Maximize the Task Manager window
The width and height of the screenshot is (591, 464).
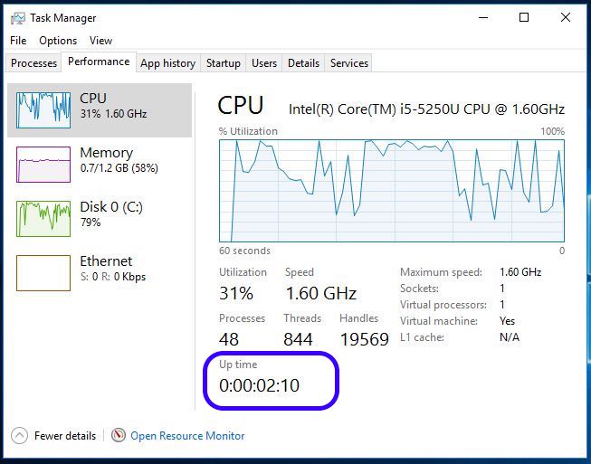(x=524, y=17)
